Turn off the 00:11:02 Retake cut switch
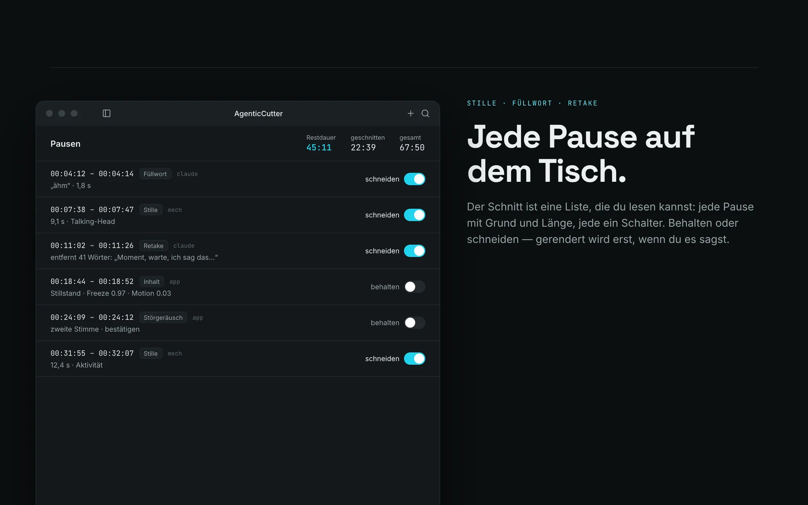Screen dimensions: 808x505 coord(415,251)
